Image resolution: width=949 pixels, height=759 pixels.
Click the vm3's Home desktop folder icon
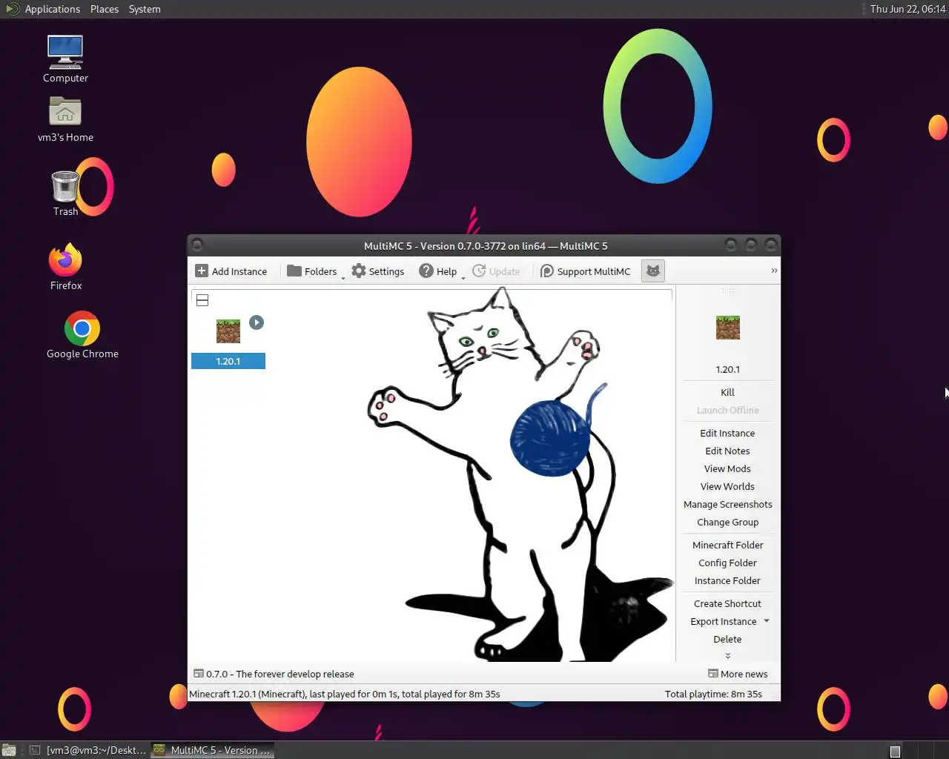tap(65, 112)
